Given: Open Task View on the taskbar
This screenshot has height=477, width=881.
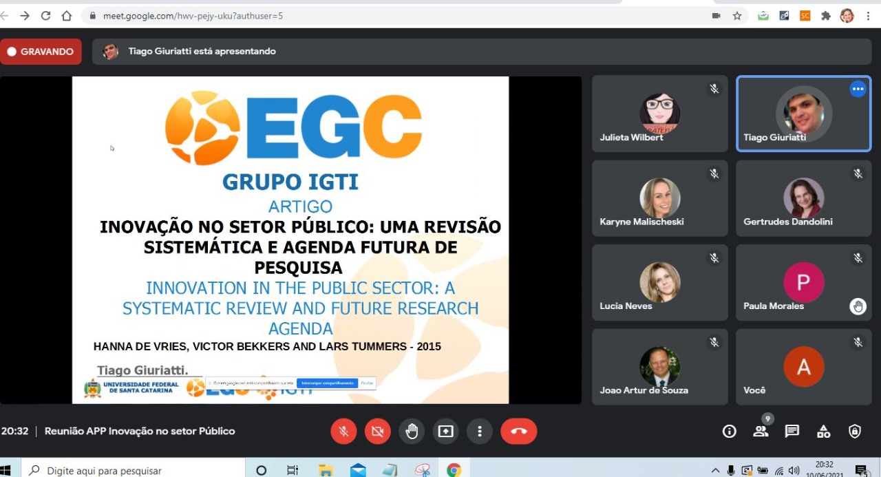Looking at the screenshot, I should coord(293,471).
